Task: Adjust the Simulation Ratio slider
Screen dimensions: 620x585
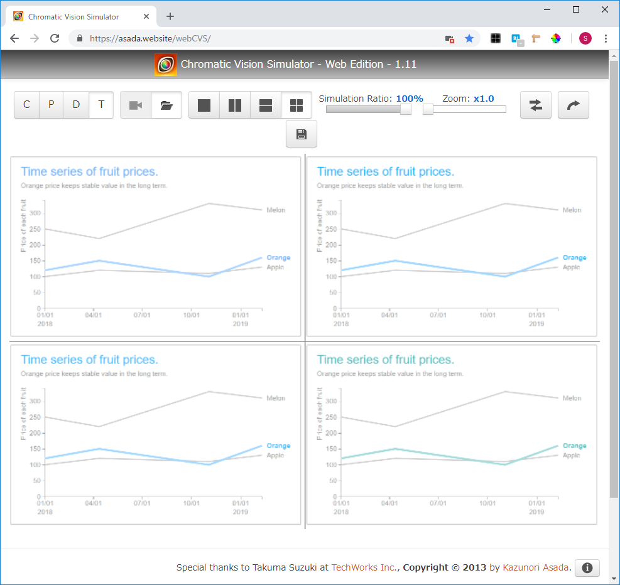Action: coord(406,109)
